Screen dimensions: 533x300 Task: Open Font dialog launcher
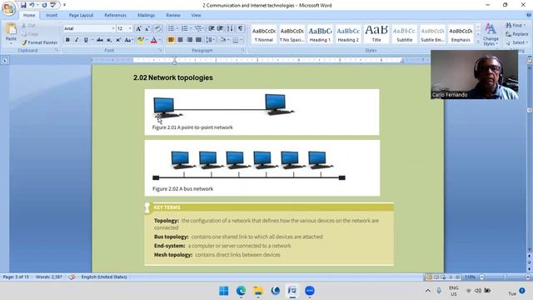tap(160, 50)
